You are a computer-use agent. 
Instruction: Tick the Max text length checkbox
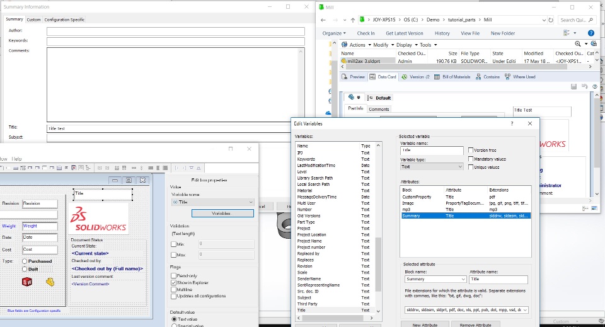(x=174, y=255)
